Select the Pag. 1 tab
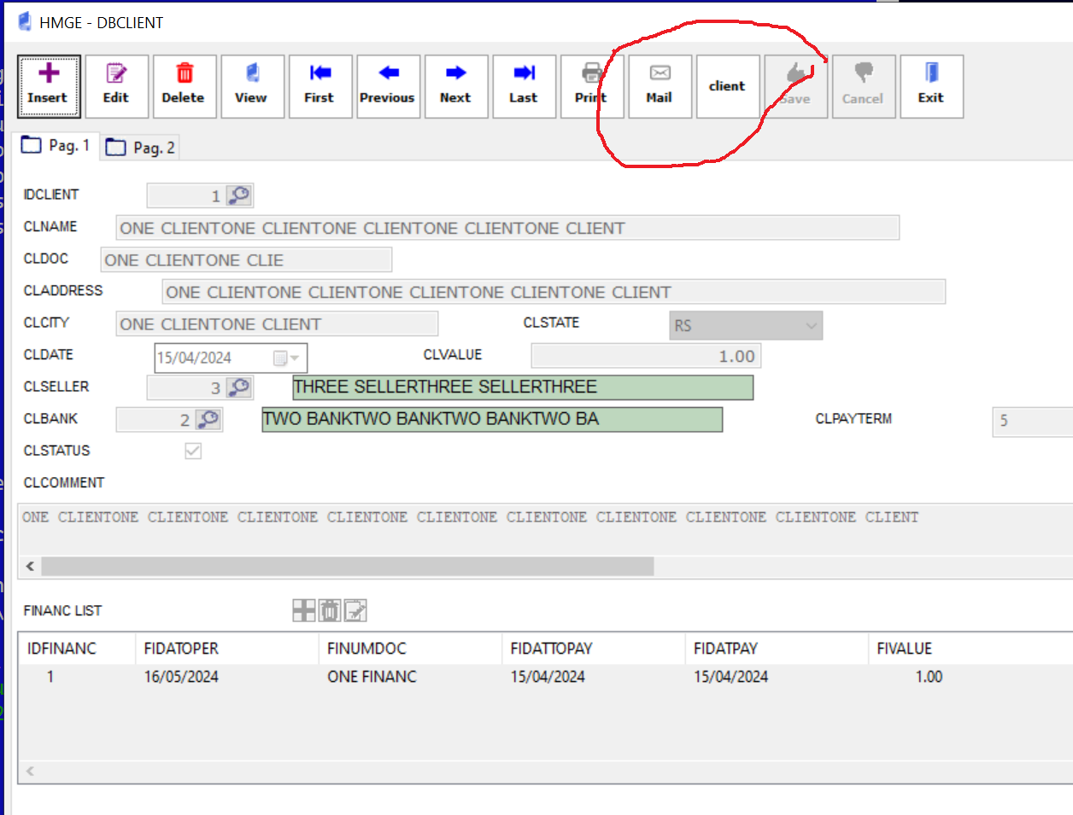 pos(56,146)
